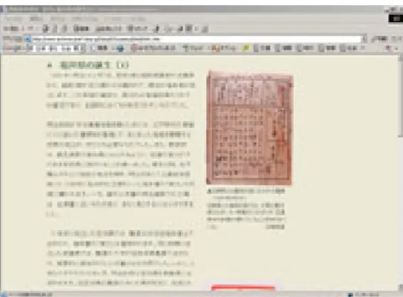This screenshot has width=403, height=297.
Task: Click the Google logo on Google Toolbar
Action: 13,48
